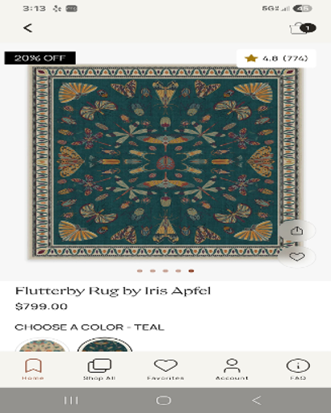
Task: Open the Home tab
Action: [33, 369]
